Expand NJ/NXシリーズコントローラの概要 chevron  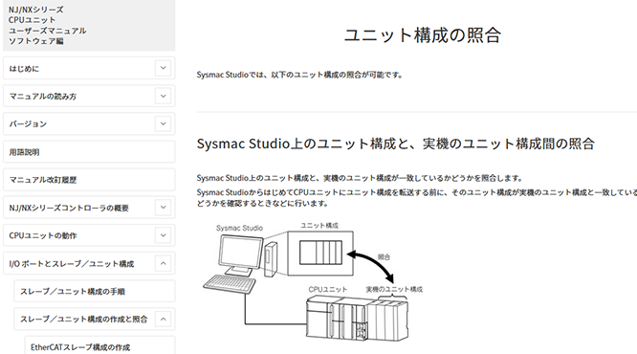(163, 208)
